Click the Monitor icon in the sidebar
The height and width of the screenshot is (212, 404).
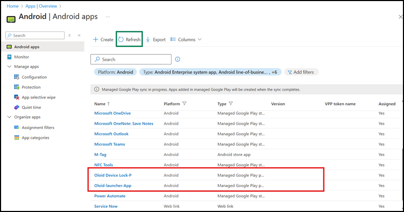(x=9, y=57)
